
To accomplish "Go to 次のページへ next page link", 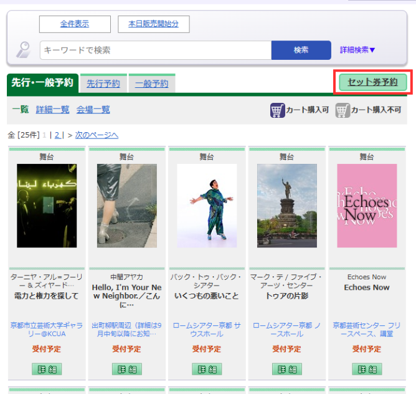I will tap(97, 135).
